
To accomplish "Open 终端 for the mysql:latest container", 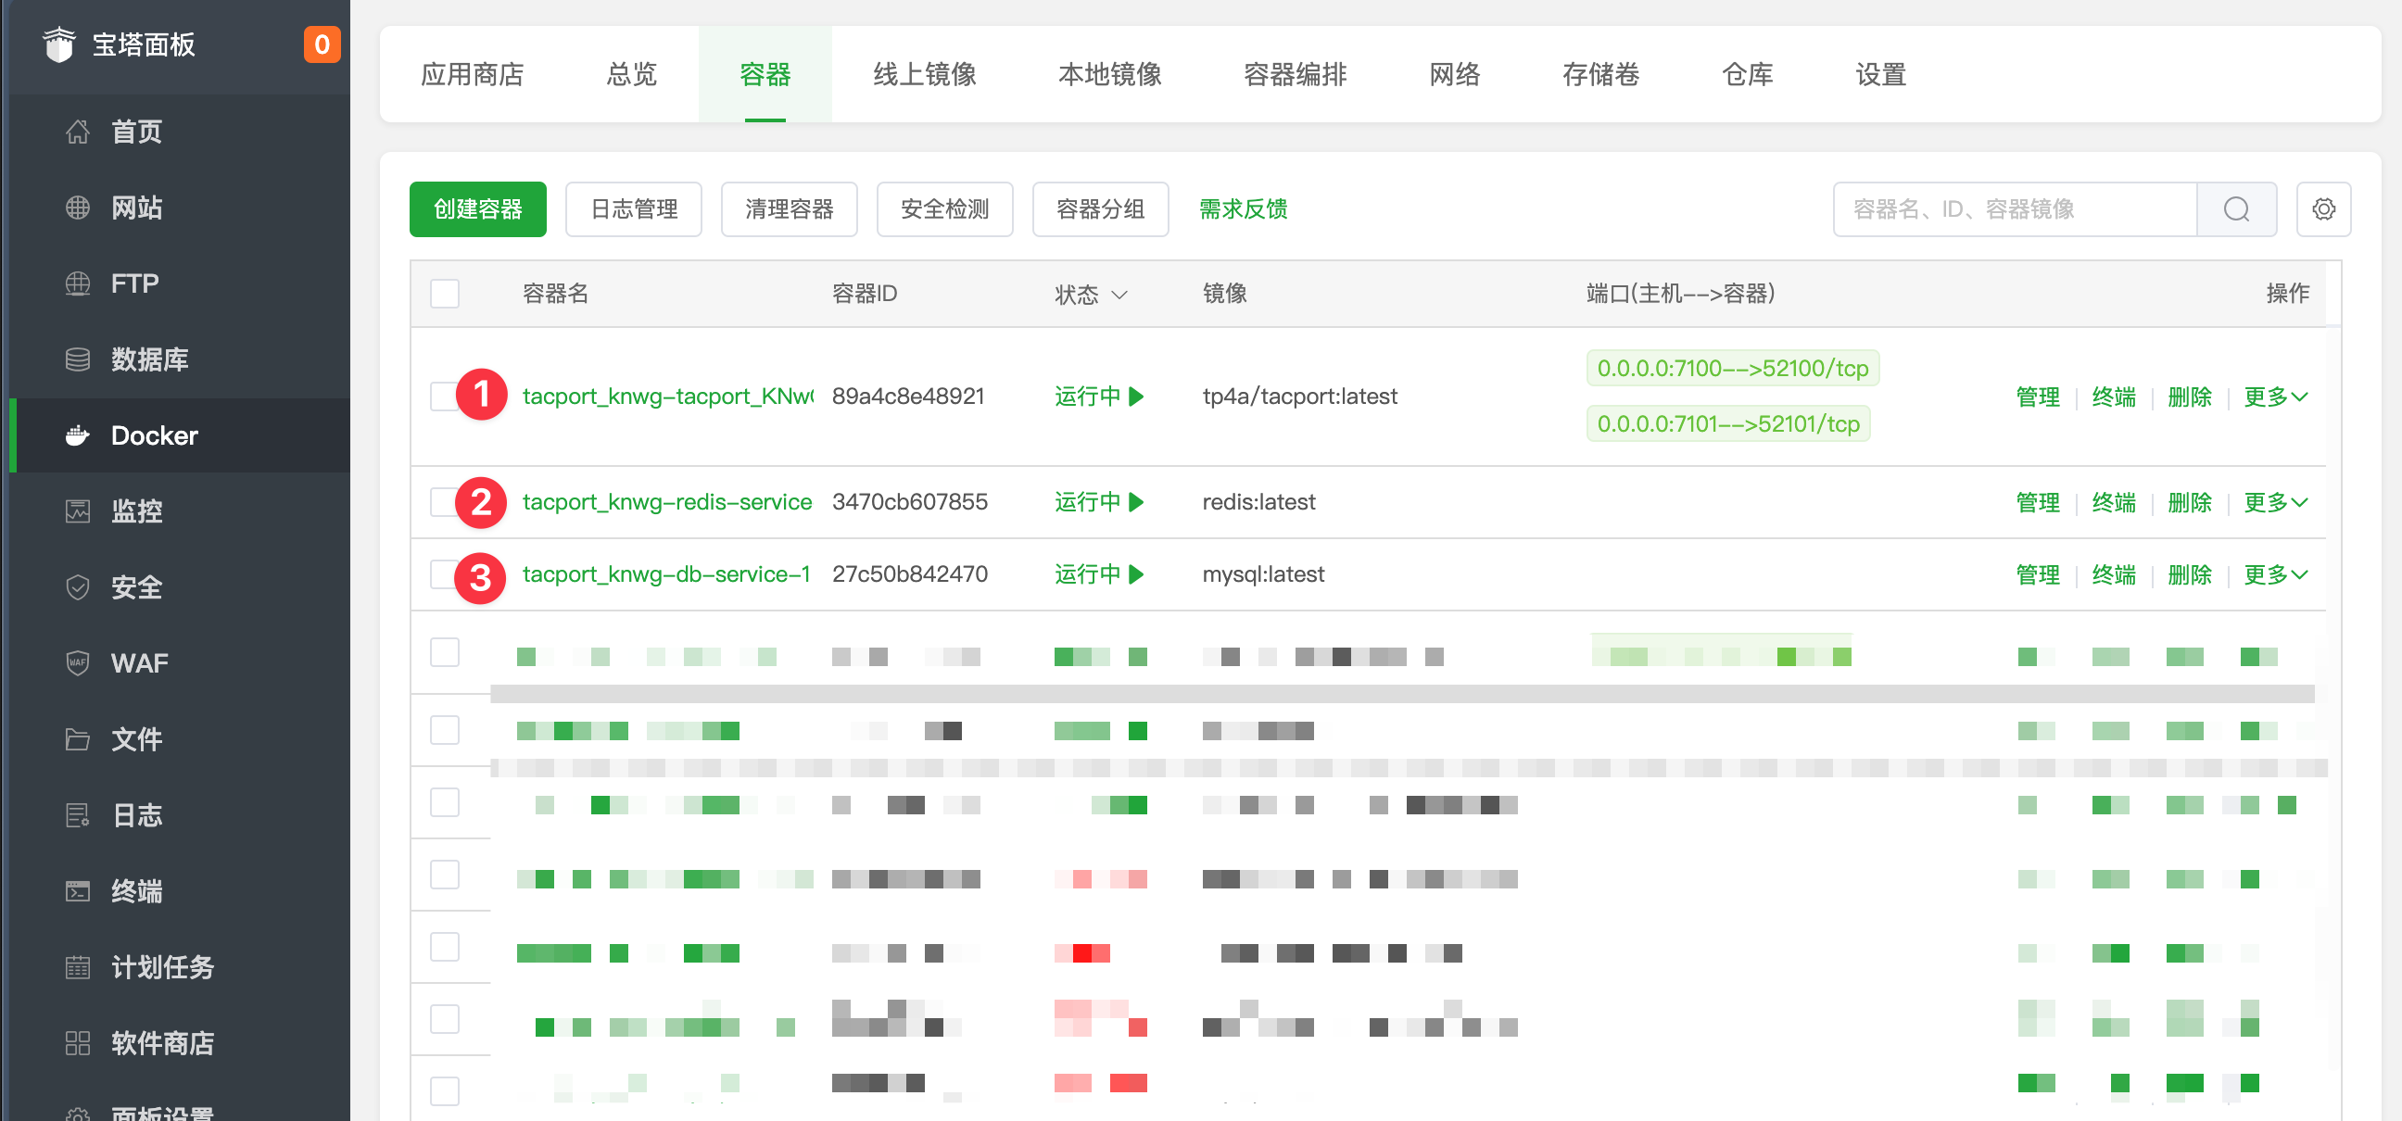I will click(x=2114, y=575).
